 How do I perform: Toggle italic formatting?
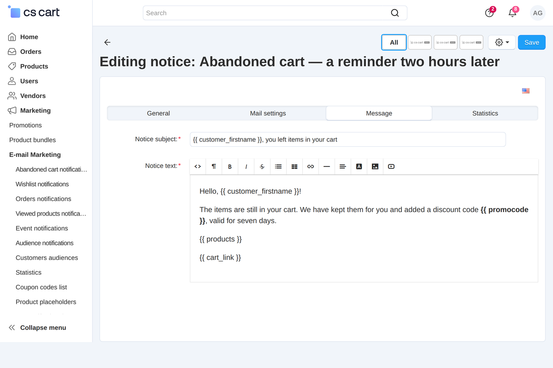[246, 167]
